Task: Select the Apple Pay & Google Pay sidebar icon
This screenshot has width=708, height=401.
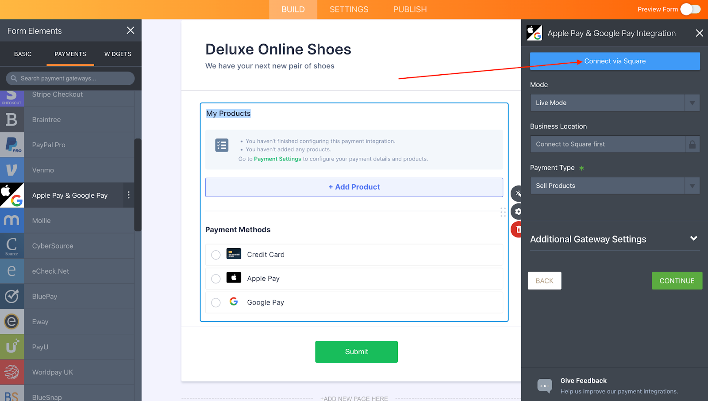Action: 12,195
